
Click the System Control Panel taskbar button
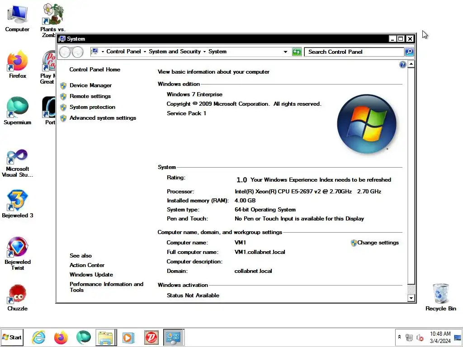click(x=173, y=337)
